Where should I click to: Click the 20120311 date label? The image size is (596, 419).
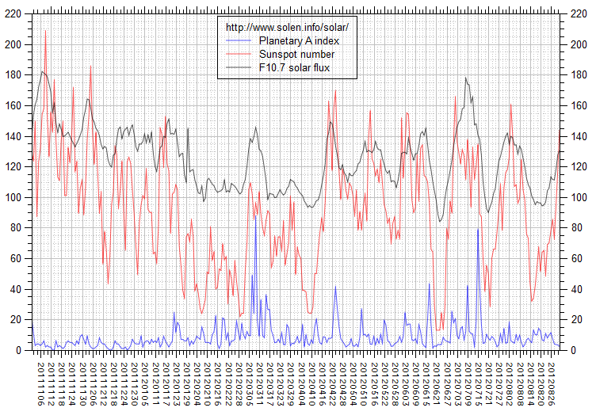(x=260, y=384)
